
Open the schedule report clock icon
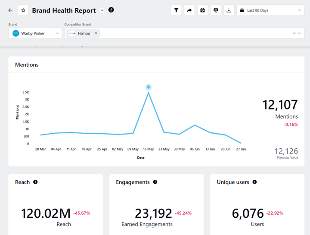[x=203, y=10]
